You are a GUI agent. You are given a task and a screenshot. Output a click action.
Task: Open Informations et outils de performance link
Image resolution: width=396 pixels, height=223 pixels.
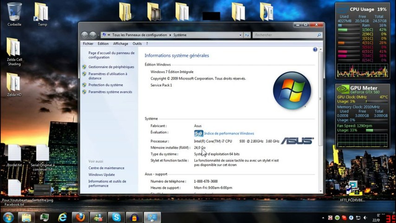(x=107, y=183)
